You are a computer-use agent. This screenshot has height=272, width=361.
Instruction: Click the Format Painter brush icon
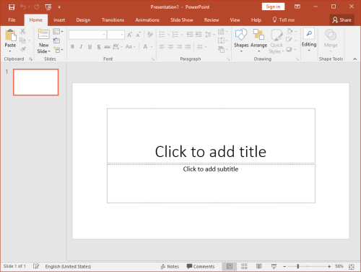click(x=22, y=49)
